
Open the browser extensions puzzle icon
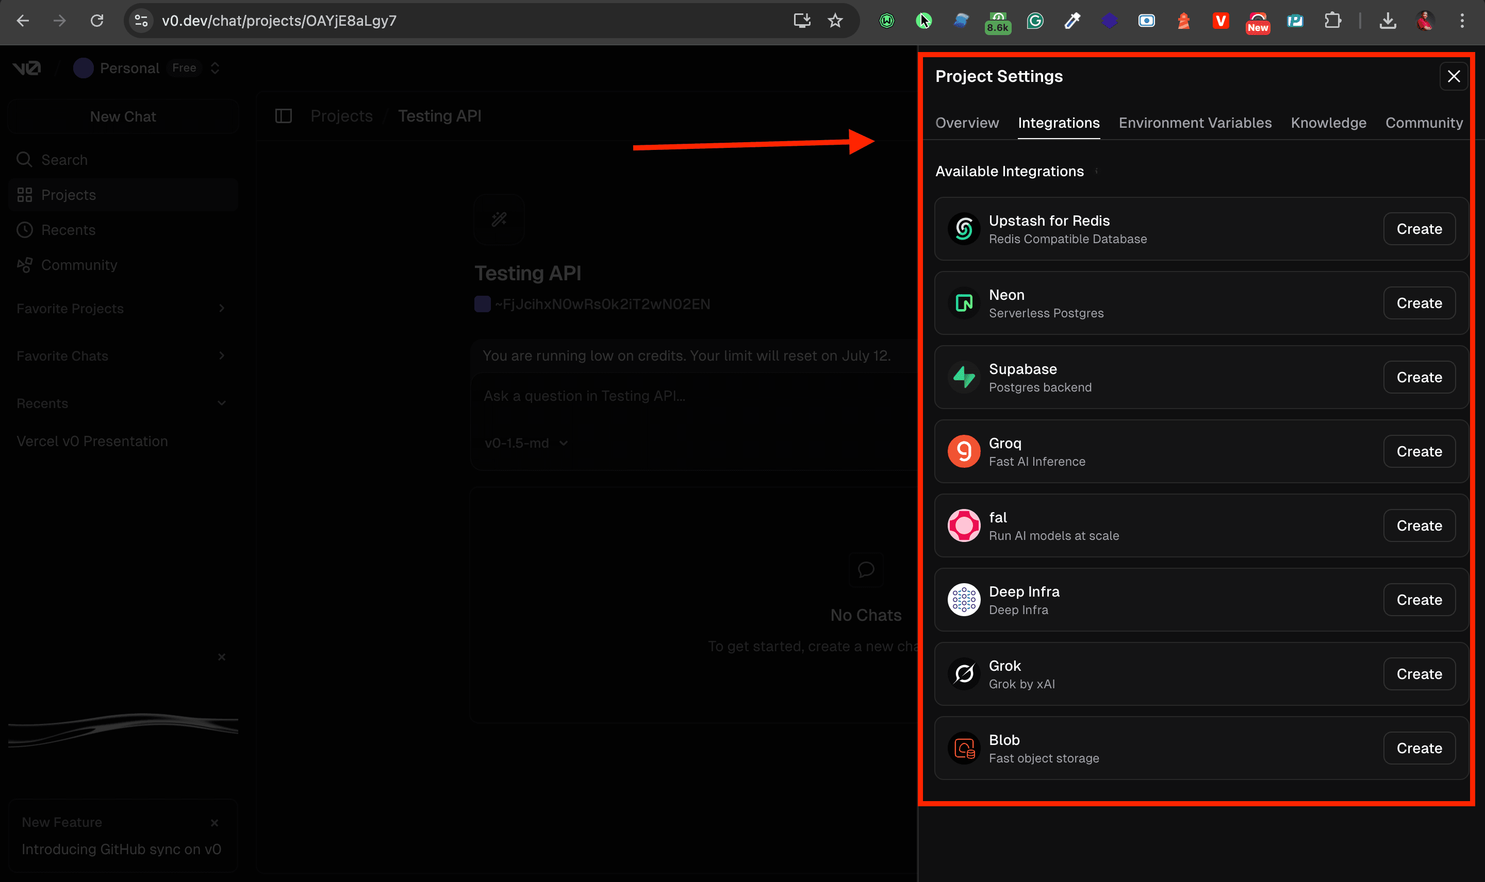1333,21
